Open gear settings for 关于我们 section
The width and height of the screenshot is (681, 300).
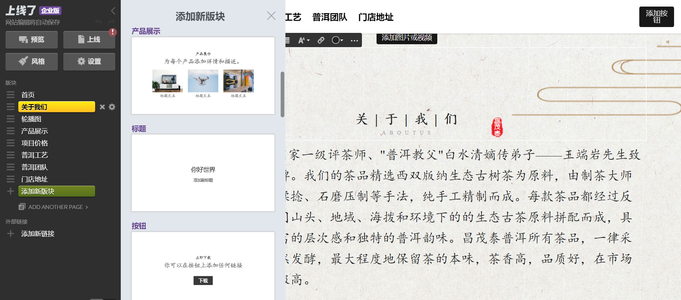(112, 107)
